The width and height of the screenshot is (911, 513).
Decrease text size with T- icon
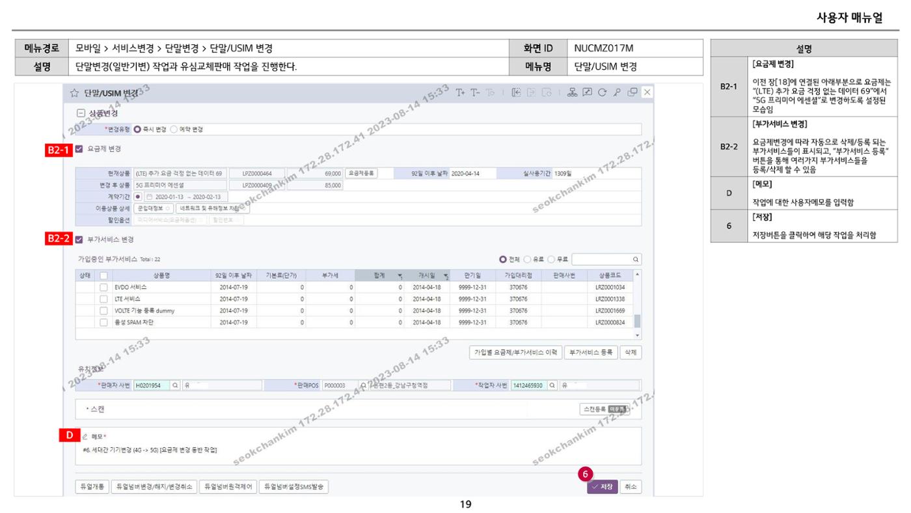click(x=476, y=92)
